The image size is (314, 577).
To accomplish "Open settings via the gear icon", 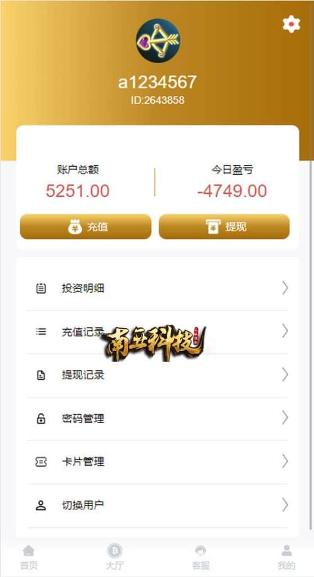I will click(291, 24).
